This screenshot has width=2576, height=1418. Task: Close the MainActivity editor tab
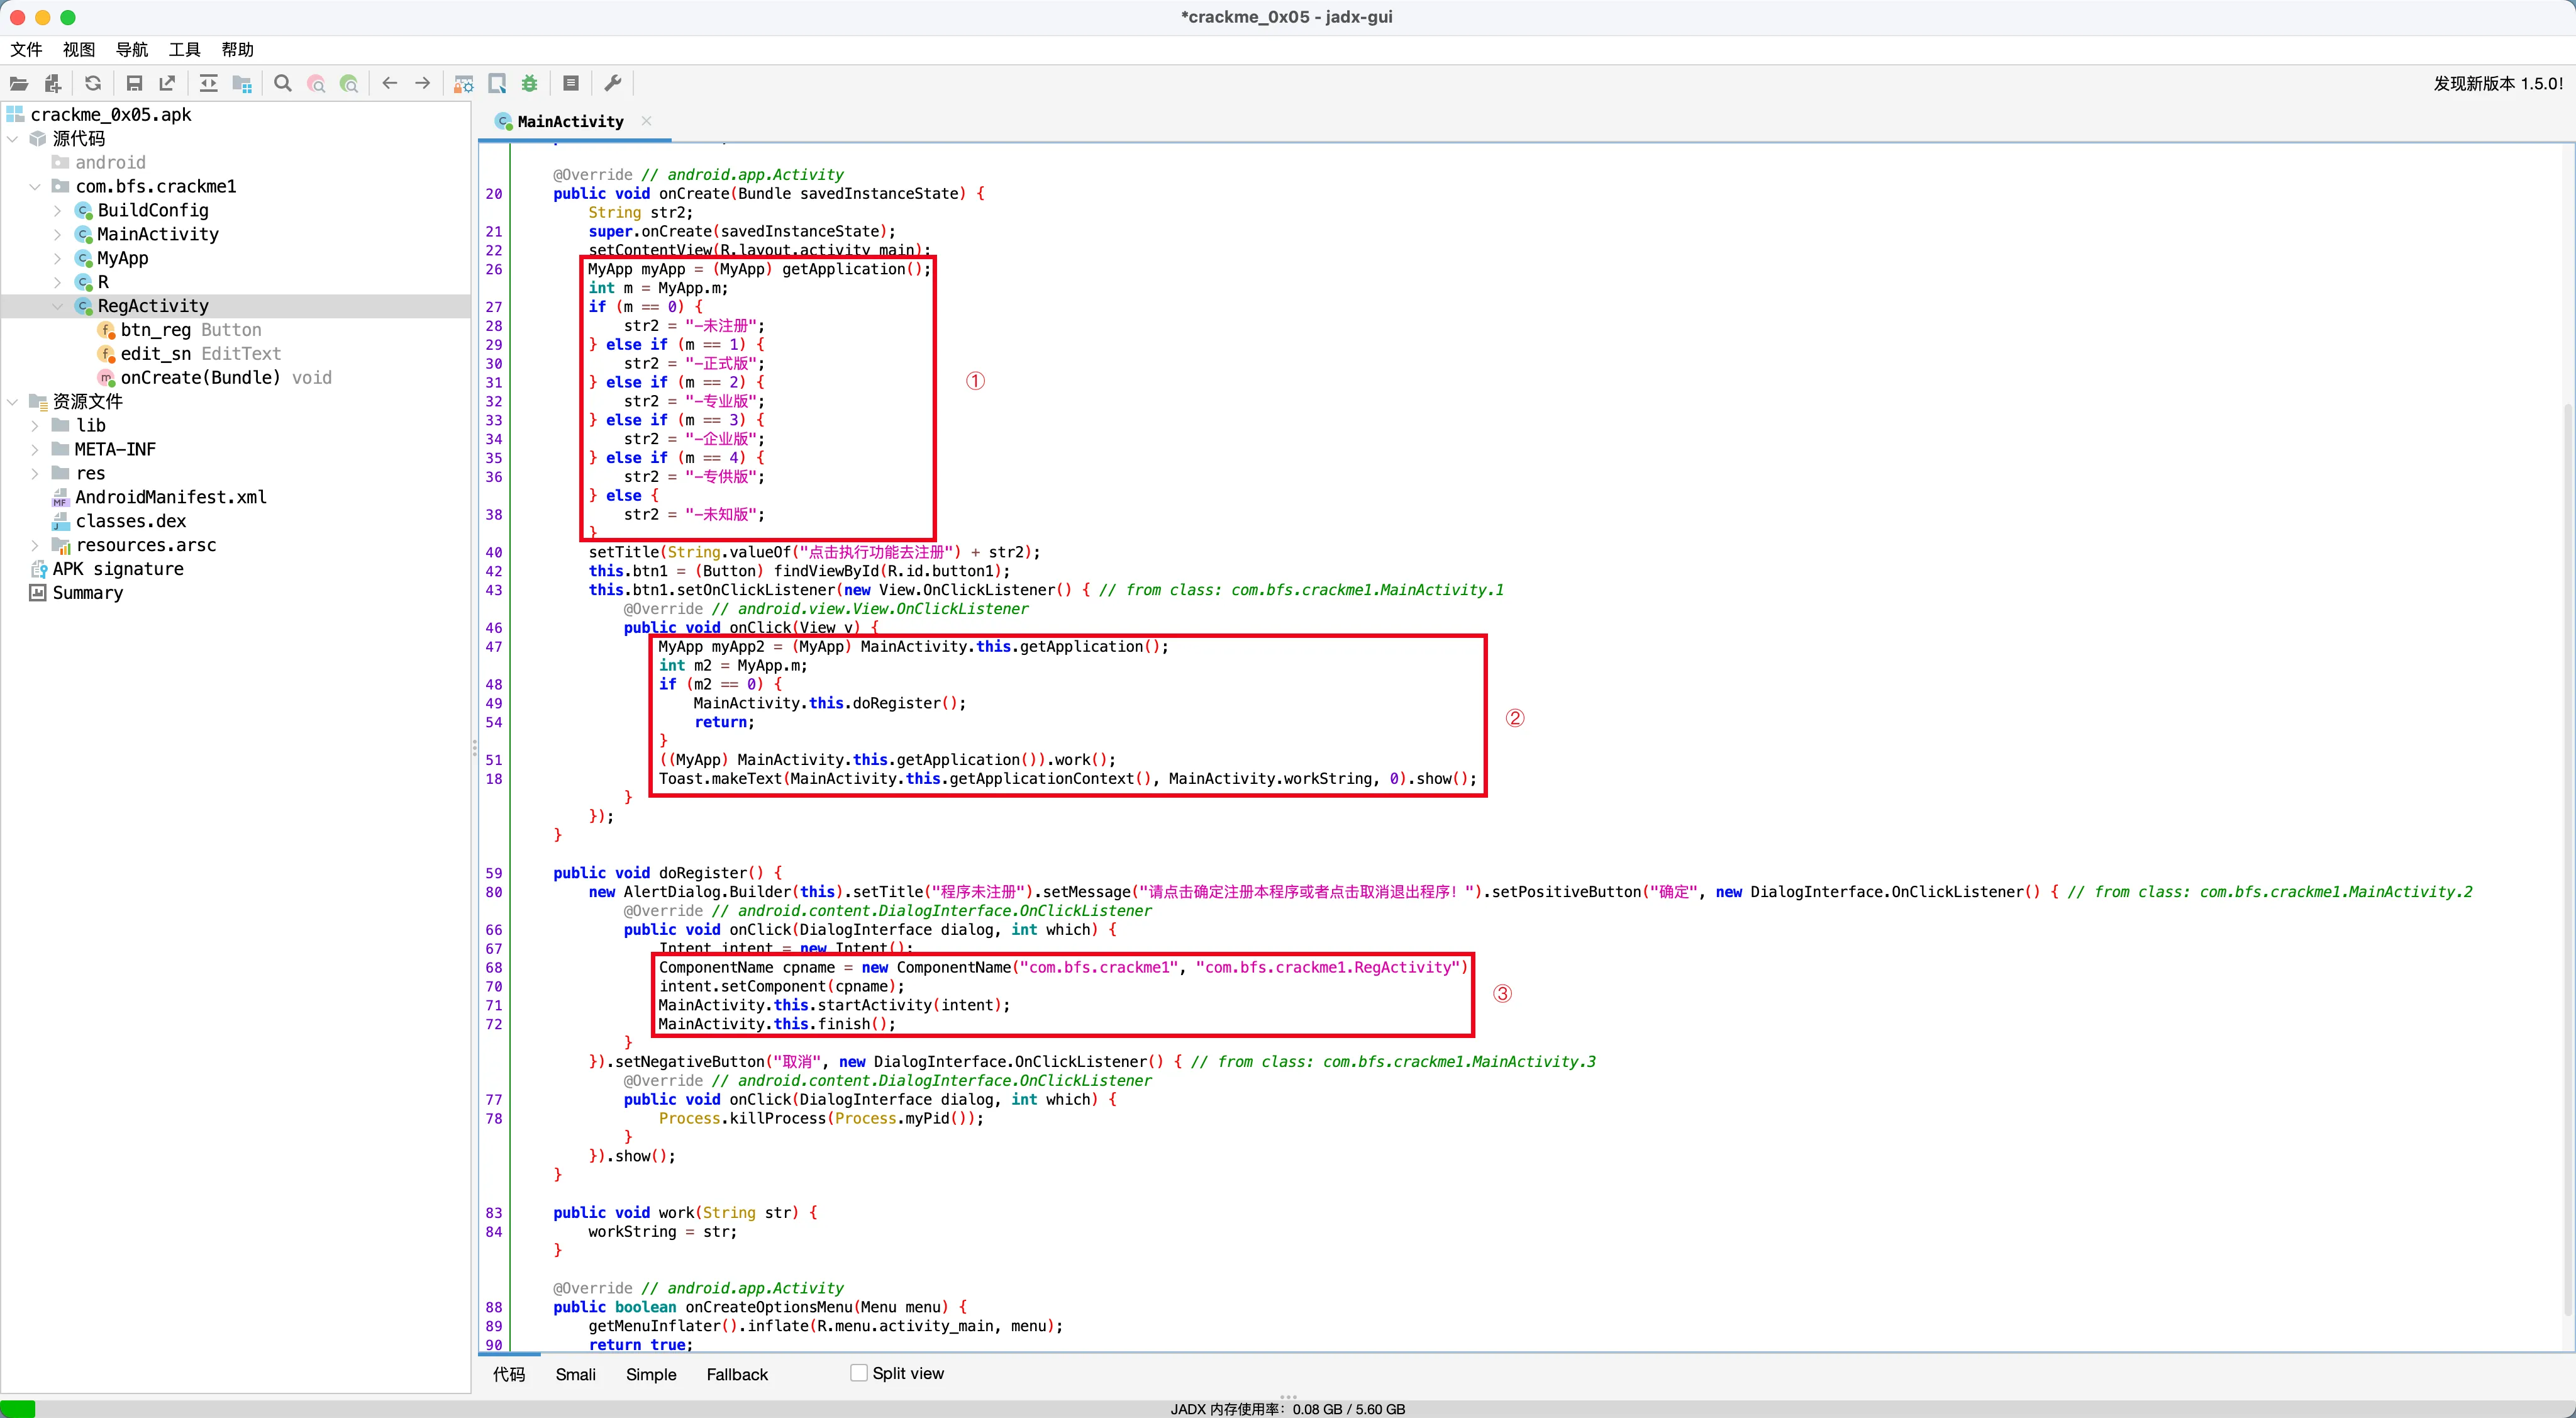point(647,121)
